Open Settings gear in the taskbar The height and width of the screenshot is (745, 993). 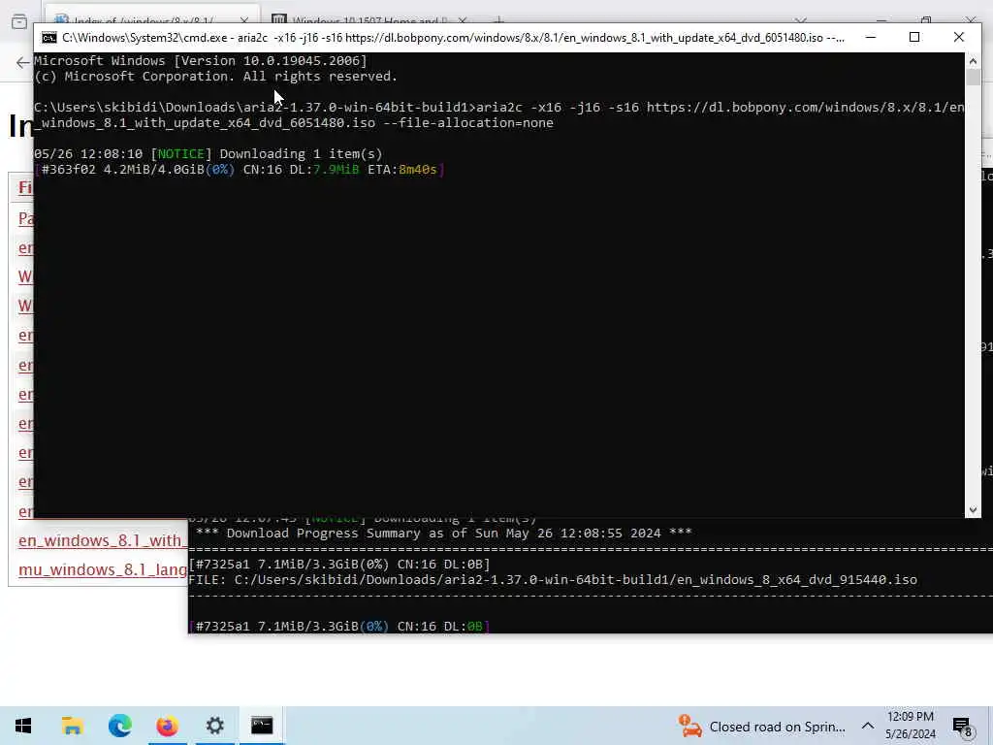tap(214, 726)
